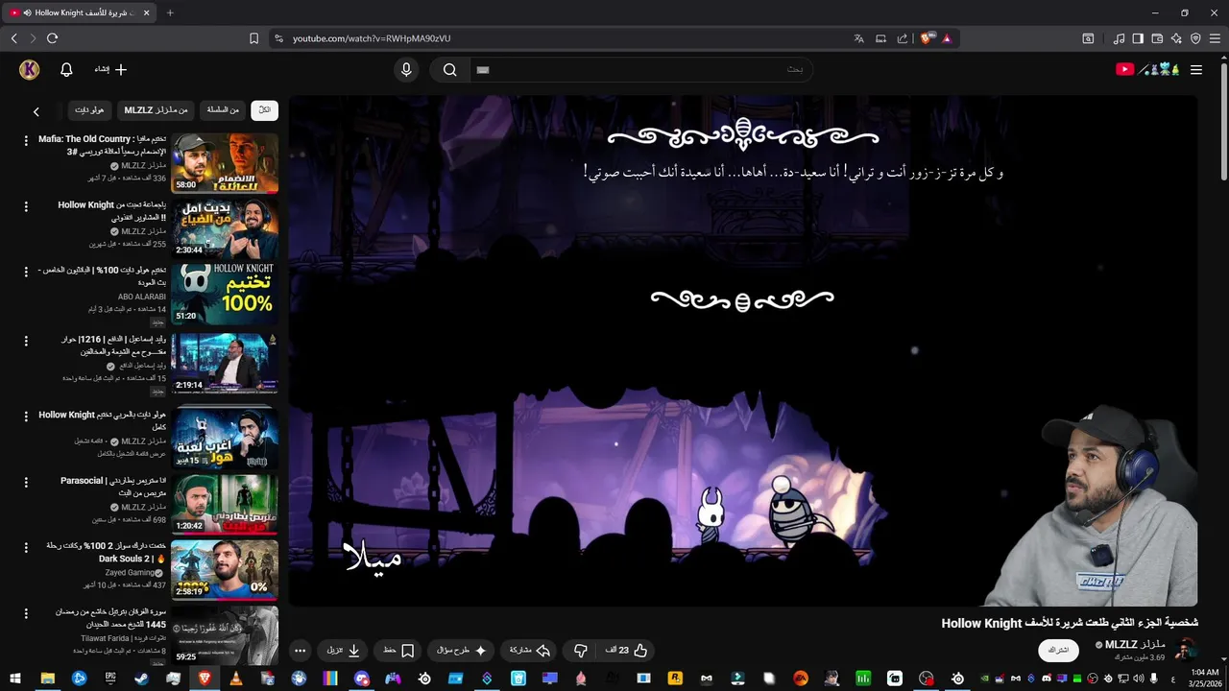Click the install/cast icon in address bar

pyautogui.click(x=880, y=38)
